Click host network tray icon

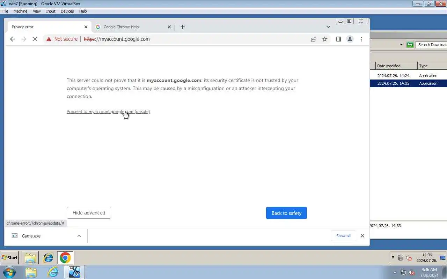point(403,272)
